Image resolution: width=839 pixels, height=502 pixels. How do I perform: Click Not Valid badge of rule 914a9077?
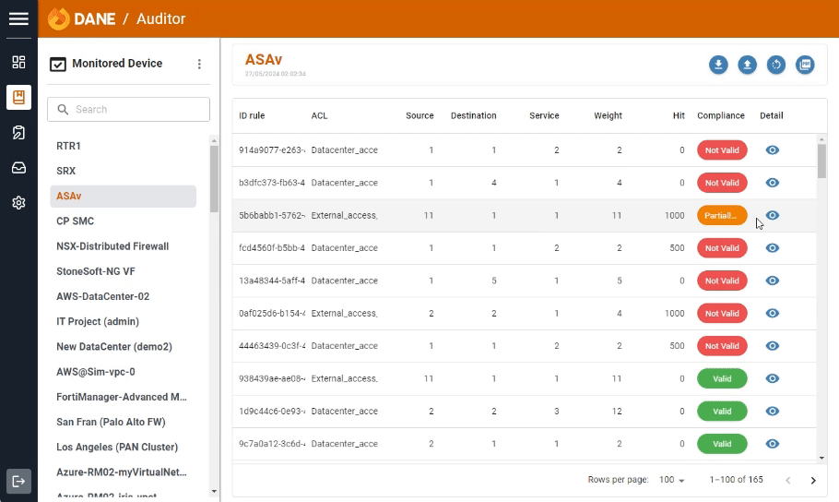coord(722,150)
